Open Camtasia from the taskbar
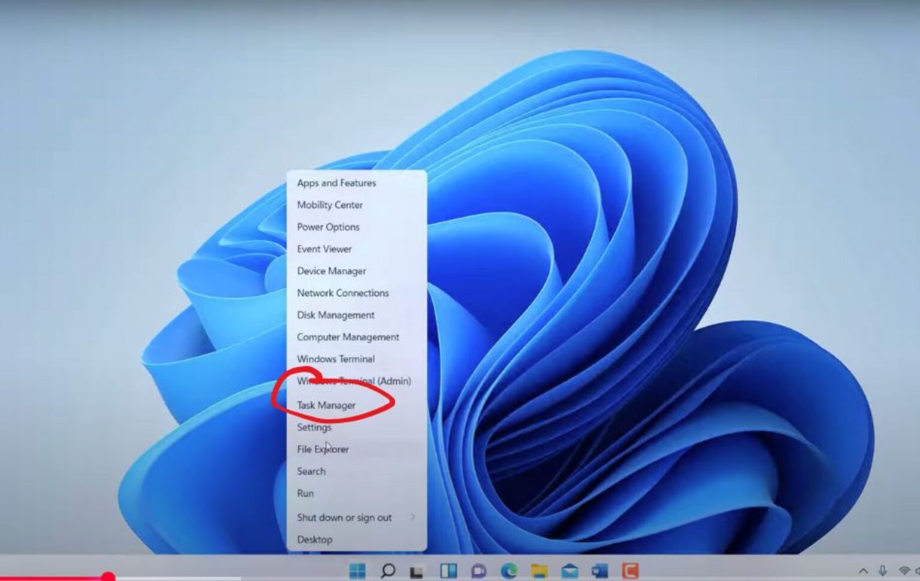This screenshot has width=920, height=581. coord(630,571)
